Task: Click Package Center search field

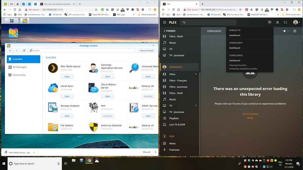Action: (x=82, y=51)
